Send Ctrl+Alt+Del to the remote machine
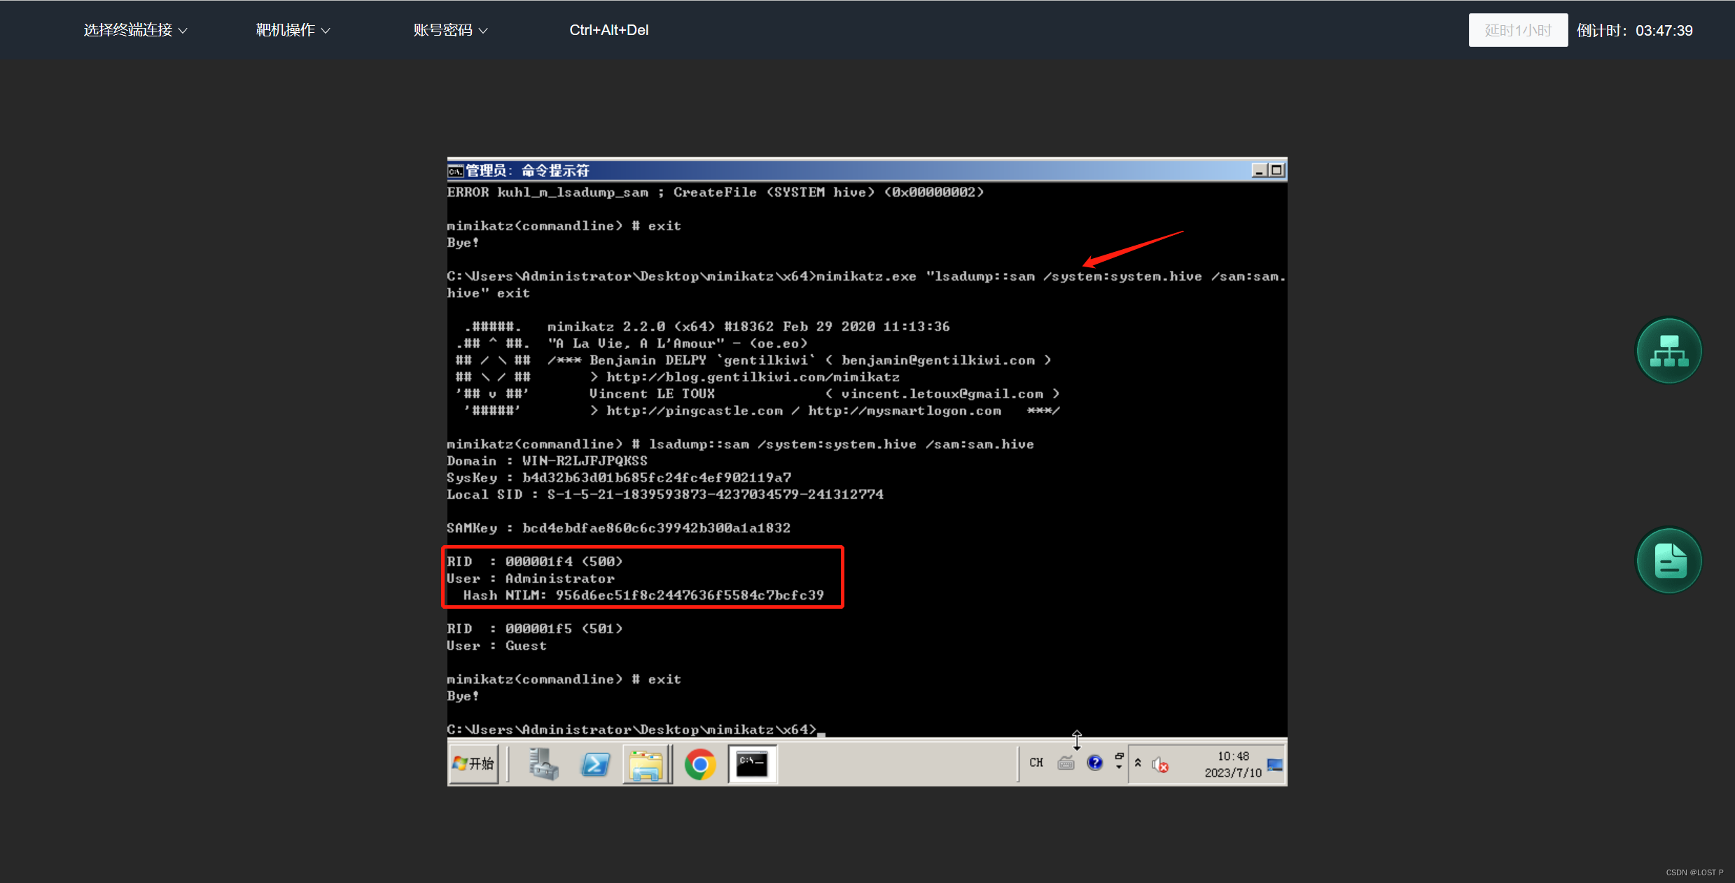Screen dimensions: 1735x883 608,30
